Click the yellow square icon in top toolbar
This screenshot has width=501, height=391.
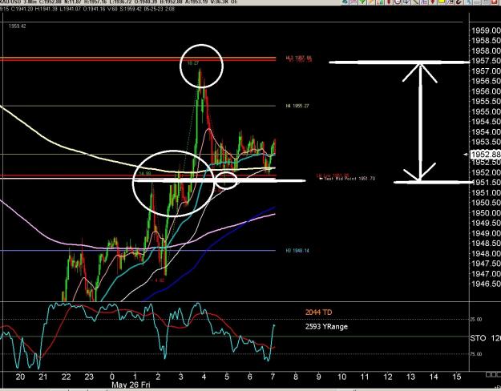click(442, 2)
